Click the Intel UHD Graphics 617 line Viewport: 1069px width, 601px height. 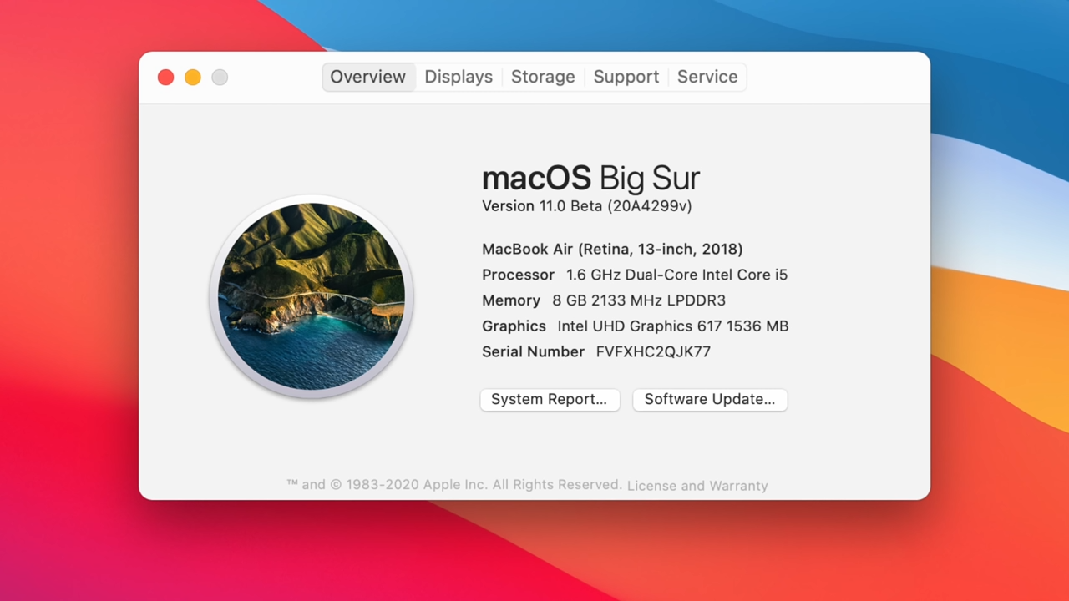click(635, 326)
